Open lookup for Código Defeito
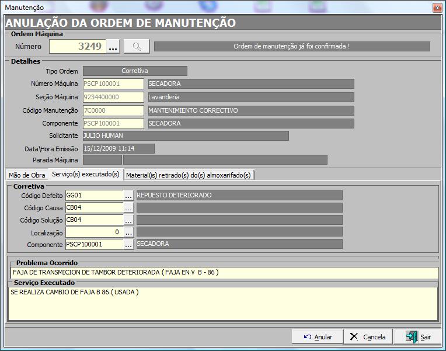 point(128,195)
